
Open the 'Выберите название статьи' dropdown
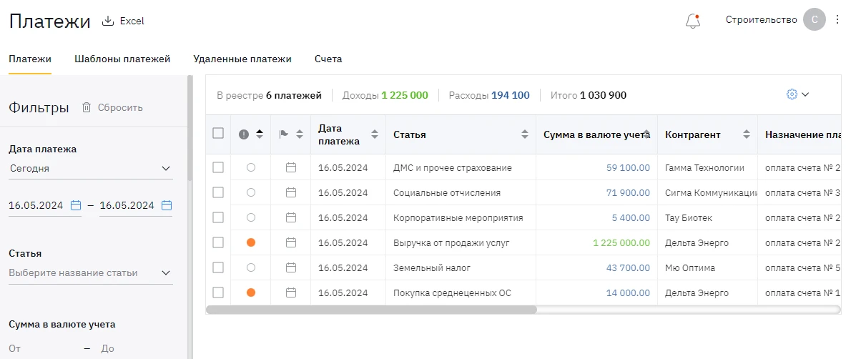click(x=91, y=273)
